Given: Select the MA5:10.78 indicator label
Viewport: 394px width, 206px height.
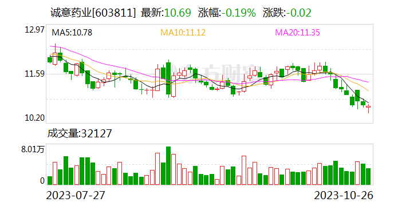Looking at the screenshot, I should [x=72, y=33].
